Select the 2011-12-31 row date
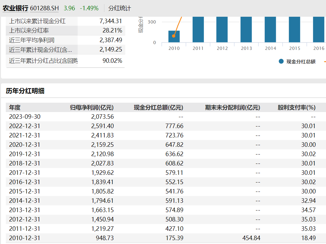Image resolution: width=326 pixels, height=244 pixels. pos(24,229)
